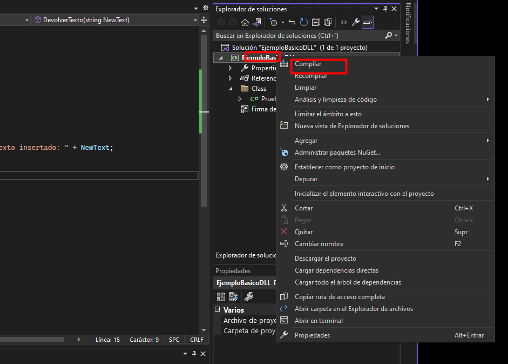The height and width of the screenshot is (364, 508).
Task: Click the Home icon in Explorador de soluciones
Action: coord(245,22)
